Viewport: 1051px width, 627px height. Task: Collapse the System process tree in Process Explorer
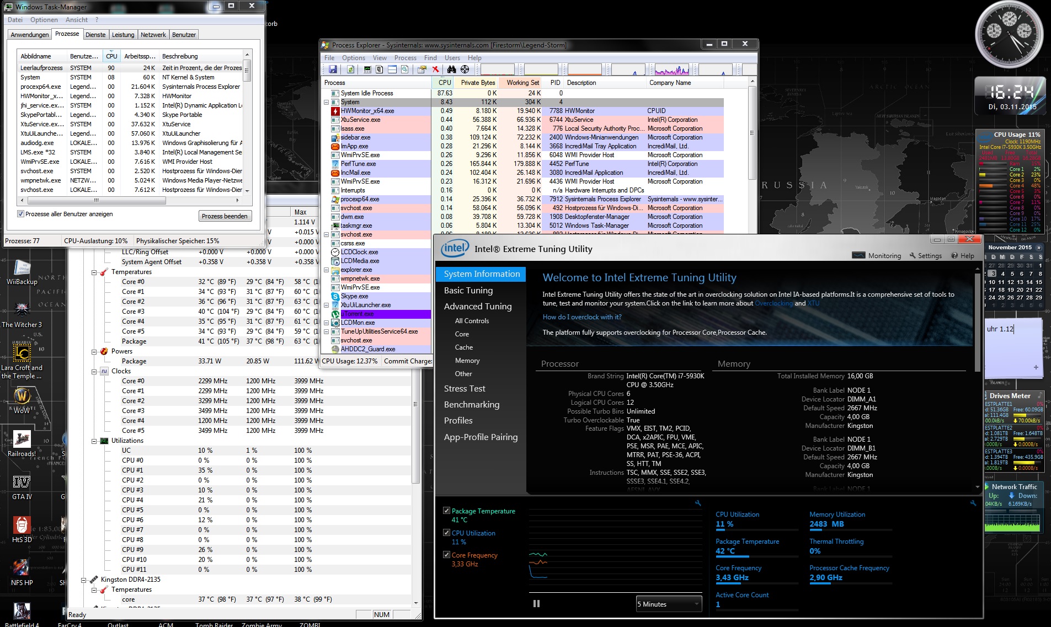(x=326, y=102)
